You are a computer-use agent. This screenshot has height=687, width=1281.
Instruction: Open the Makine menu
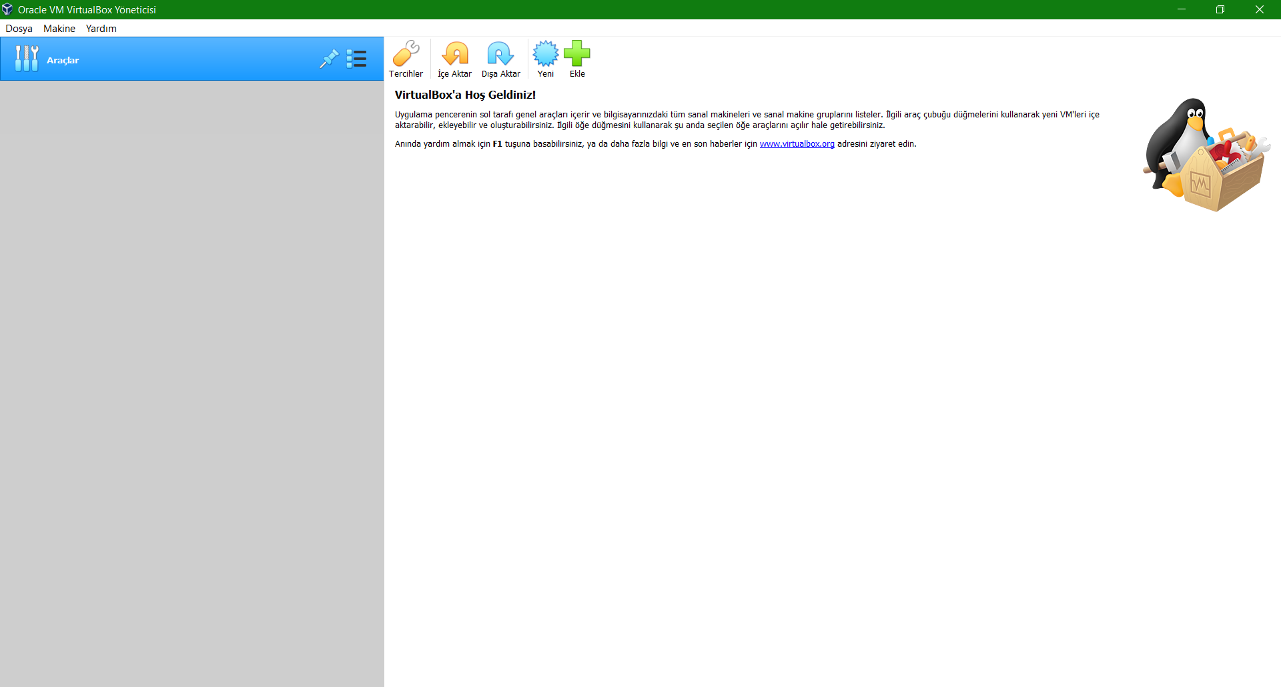click(59, 29)
